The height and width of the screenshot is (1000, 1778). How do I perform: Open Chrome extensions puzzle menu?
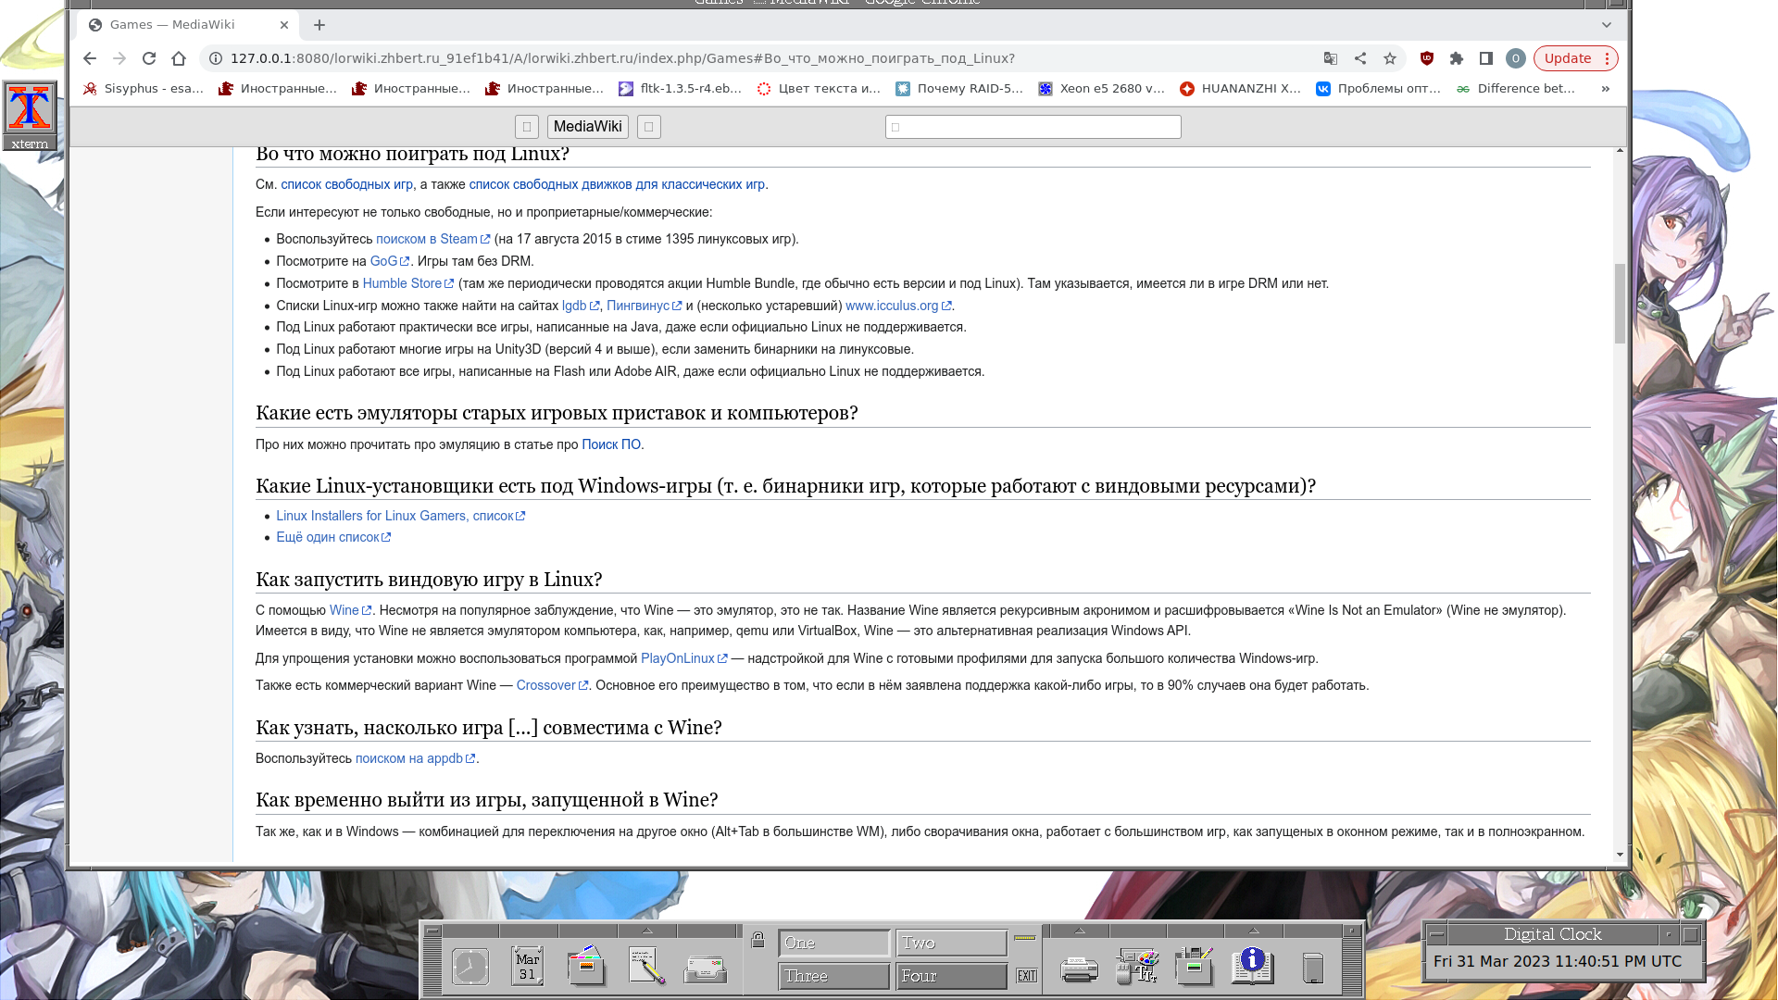1457,58
